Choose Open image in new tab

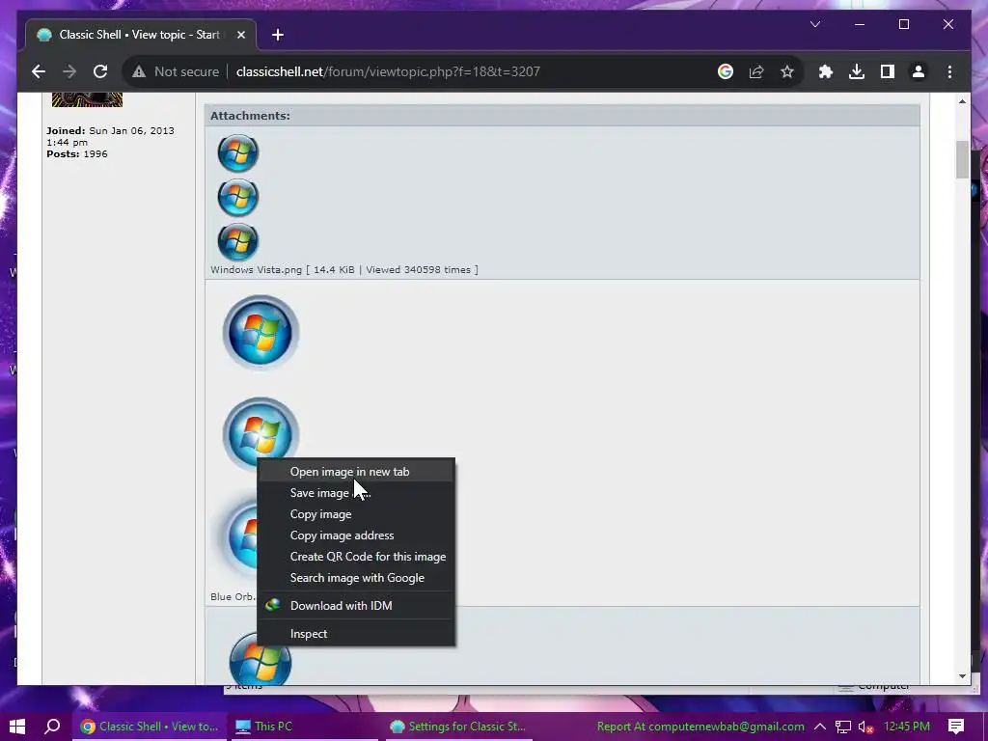[x=356, y=471]
